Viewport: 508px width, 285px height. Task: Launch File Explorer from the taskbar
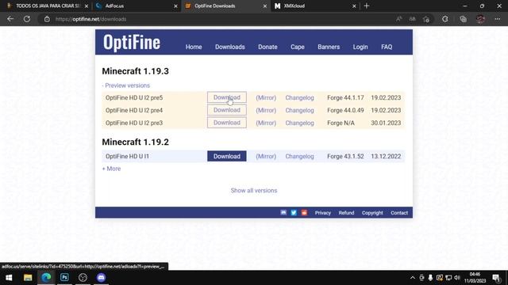click(x=28, y=278)
